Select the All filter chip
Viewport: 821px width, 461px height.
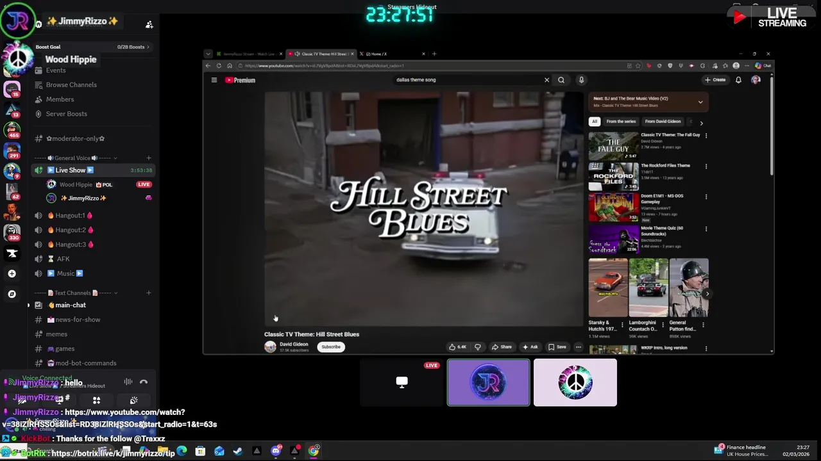point(595,122)
